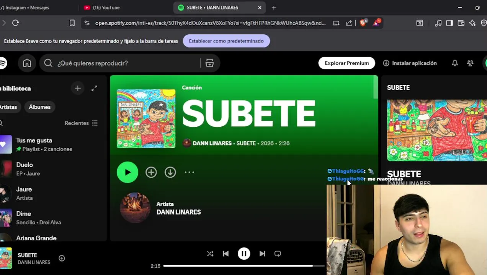
Task: Create new playlist with plus icon in library
Action: coord(78,88)
